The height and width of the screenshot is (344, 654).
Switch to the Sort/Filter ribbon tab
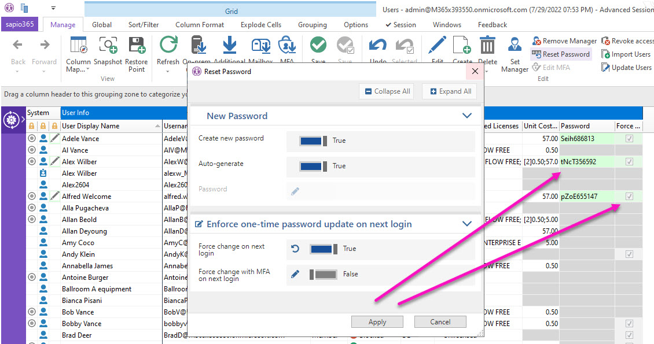(144, 25)
